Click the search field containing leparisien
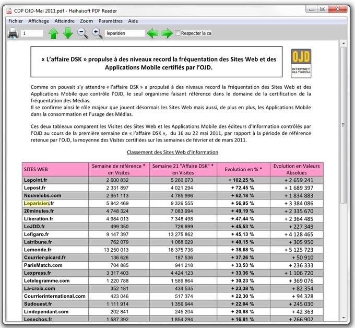Image resolution: width=355 pixels, height=328 pixels. [125, 33]
